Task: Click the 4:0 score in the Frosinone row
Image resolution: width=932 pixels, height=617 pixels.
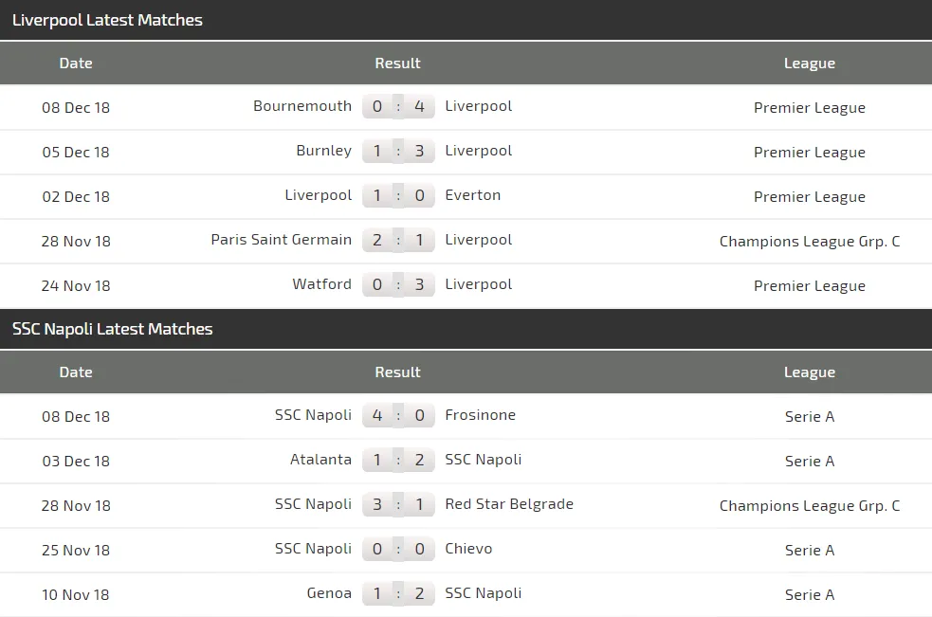Action: coord(398,416)
